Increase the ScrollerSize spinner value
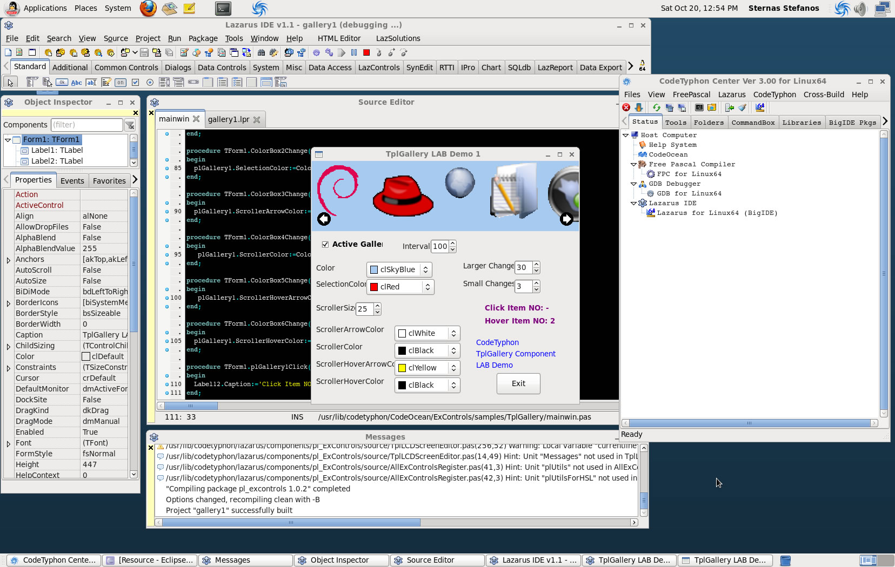Image resolution: width=895 pixels, height=567 pixels. 377,306
